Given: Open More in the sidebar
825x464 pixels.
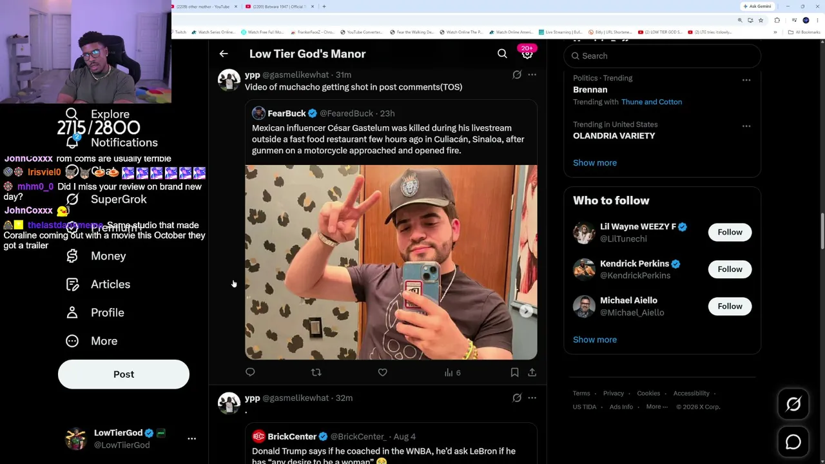Looking at the screenshot, I should pyautogui.click(x=92, y=341).
